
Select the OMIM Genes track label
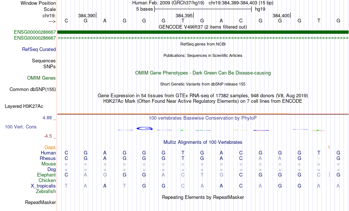[41, 78]
